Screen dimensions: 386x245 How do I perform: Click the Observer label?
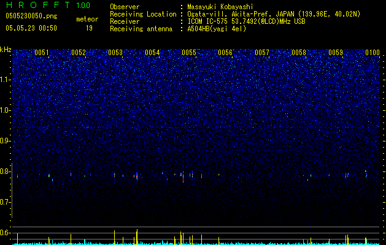click(125, 7)
